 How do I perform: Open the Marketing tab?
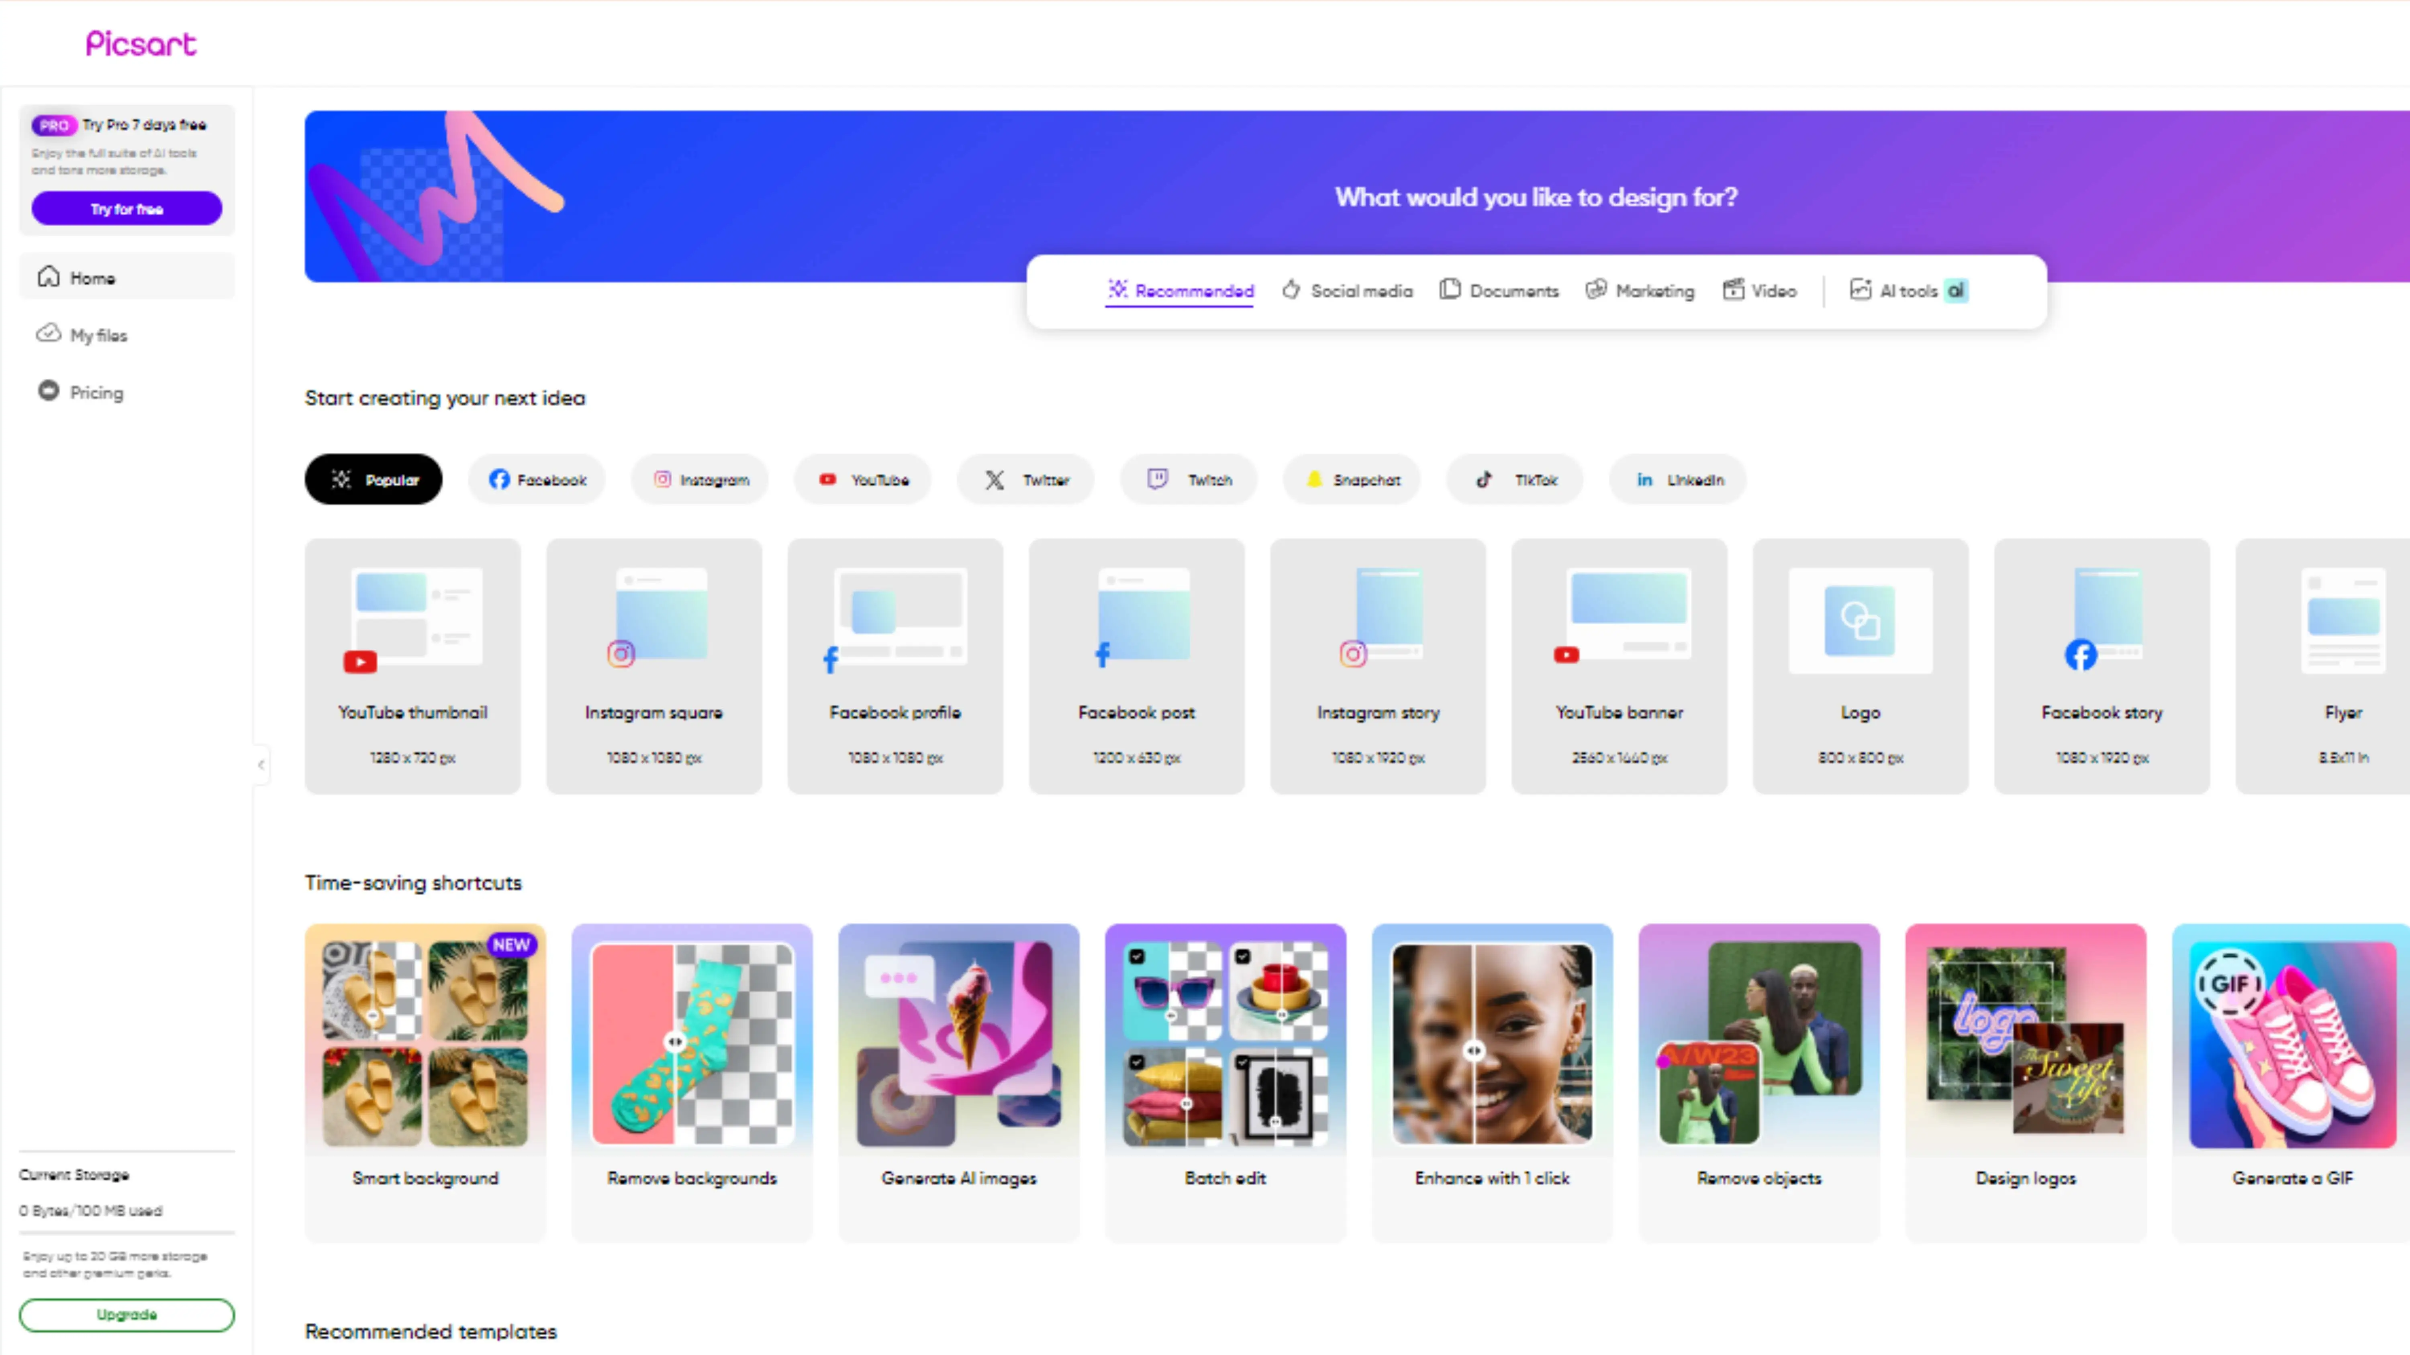coord(1640,291)
